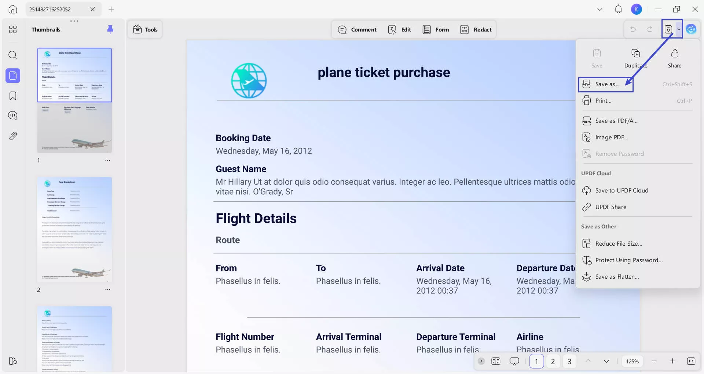Click the UPDF AI assistant icon
Viewport: 704px width, 374px height.
click(691, 29)
